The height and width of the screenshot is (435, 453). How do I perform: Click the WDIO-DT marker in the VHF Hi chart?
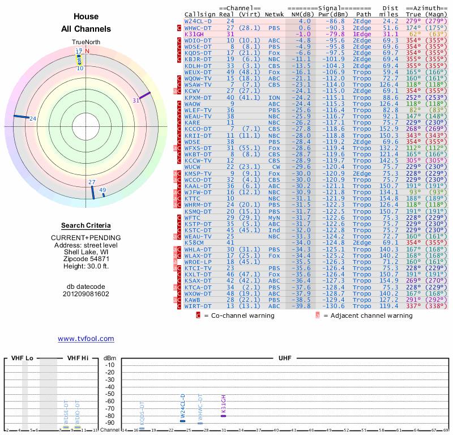[77, 427]
